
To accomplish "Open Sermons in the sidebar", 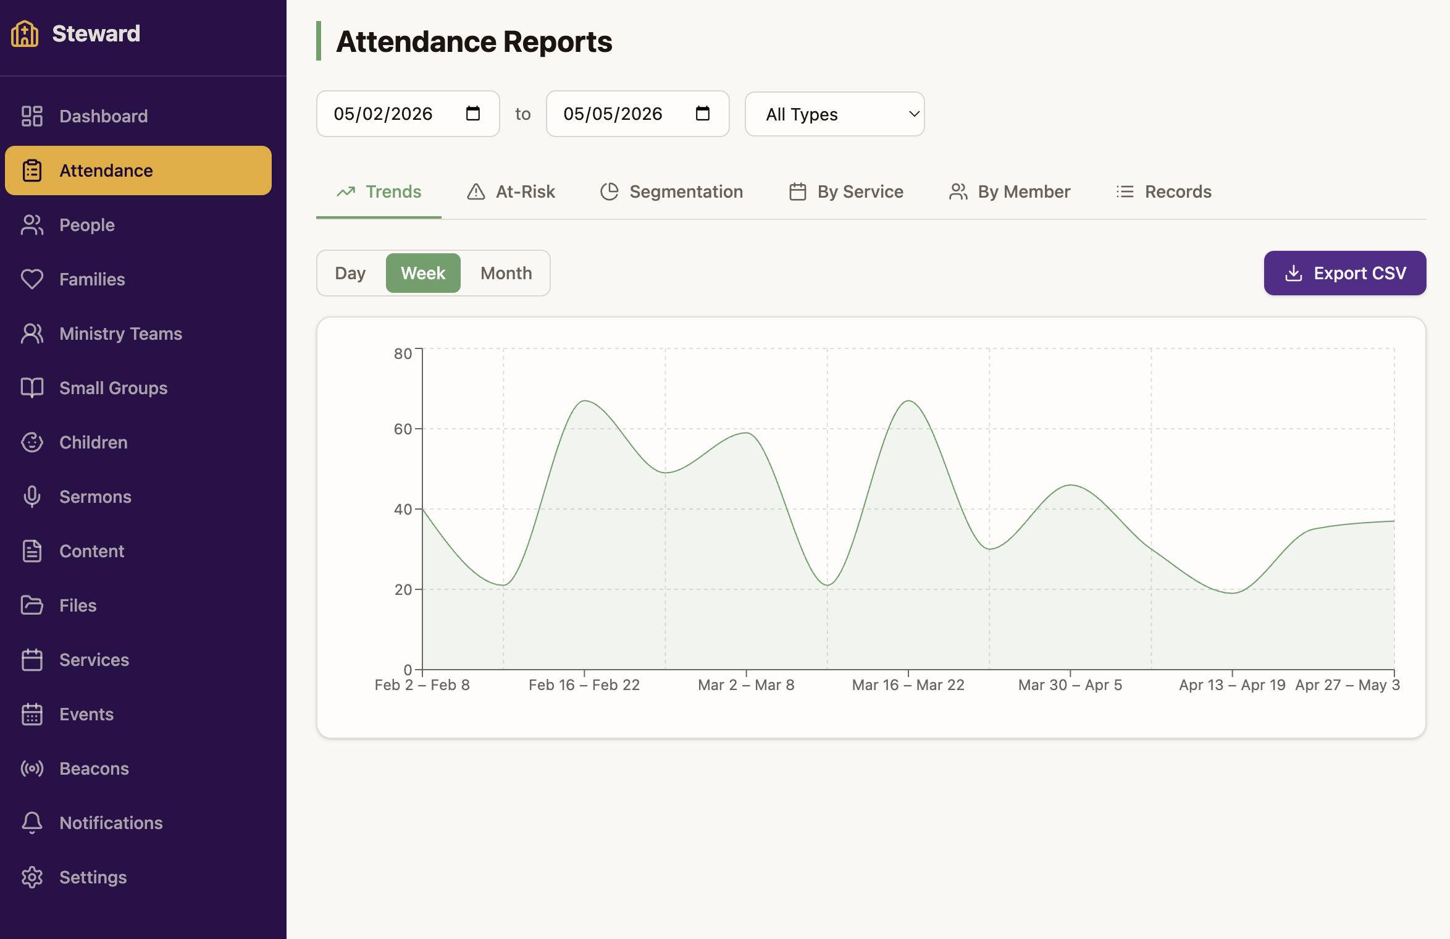I will (x=138, y=497).
